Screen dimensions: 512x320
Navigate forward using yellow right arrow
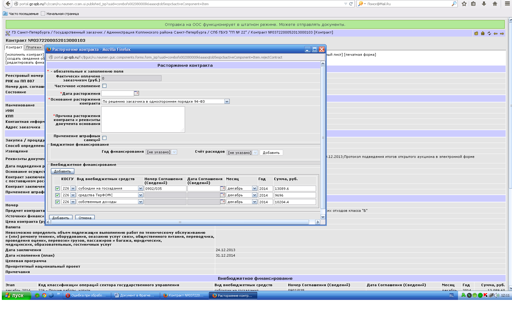[502, 34]
